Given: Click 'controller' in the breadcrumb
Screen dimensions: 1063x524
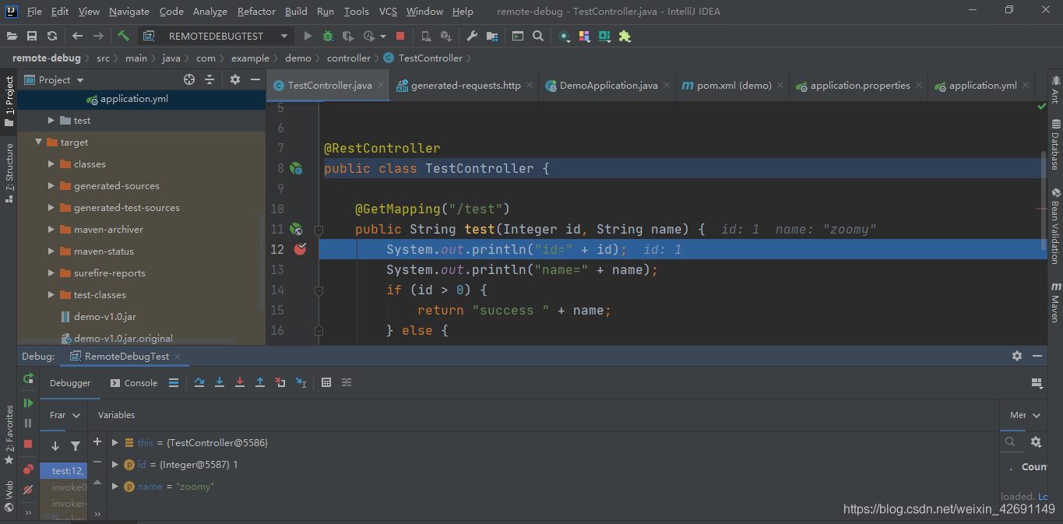Looking at the screenshot, I should point(348,58).
